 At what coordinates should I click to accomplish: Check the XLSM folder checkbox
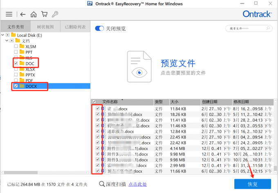[x=16, y=46]
